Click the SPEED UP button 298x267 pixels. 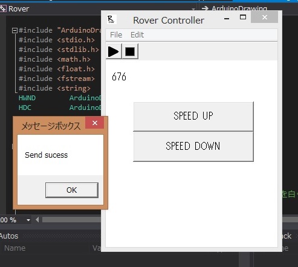tap(193, 117)
